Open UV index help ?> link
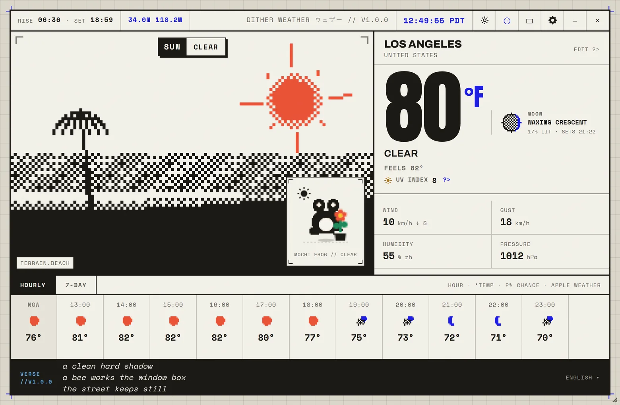 (447, 180)
